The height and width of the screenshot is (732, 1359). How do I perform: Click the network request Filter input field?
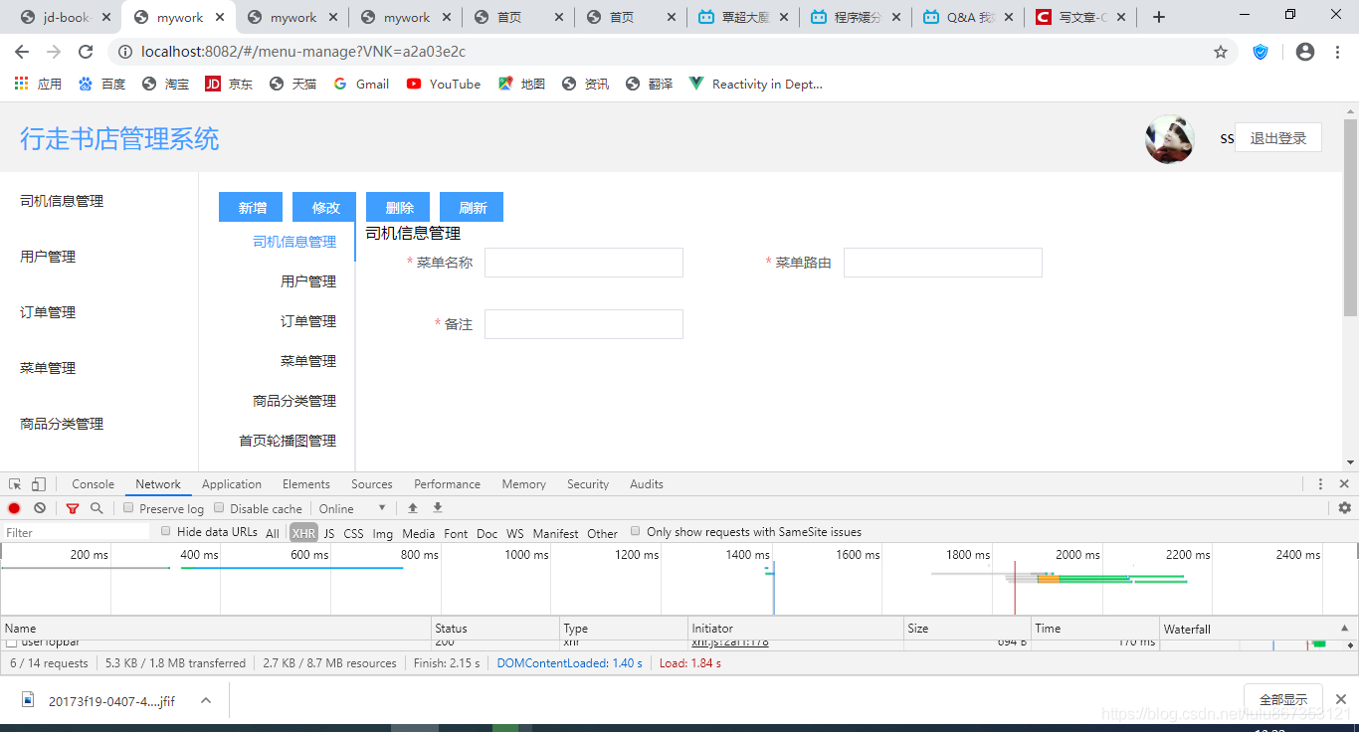(75, 531)
